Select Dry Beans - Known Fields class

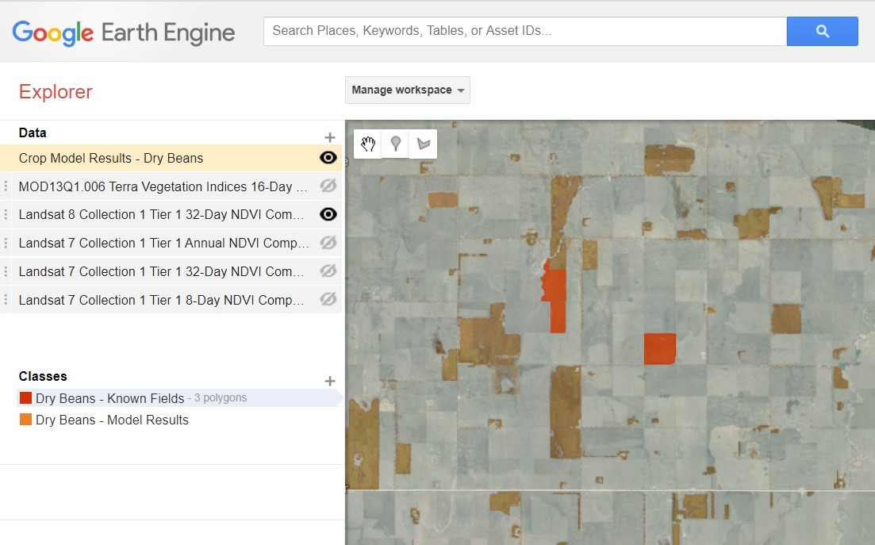109,398
